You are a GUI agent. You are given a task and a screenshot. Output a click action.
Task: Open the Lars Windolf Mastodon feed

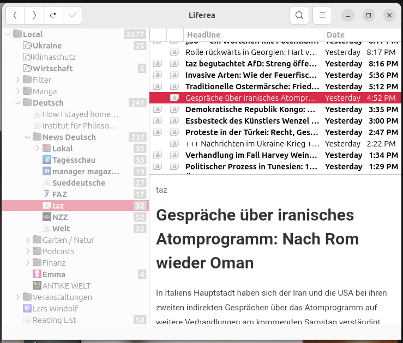tap(76, 309)
